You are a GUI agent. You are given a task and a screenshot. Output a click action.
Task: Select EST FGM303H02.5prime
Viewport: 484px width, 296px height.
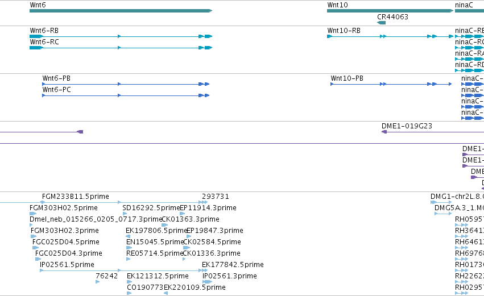(x=64, y=208)
